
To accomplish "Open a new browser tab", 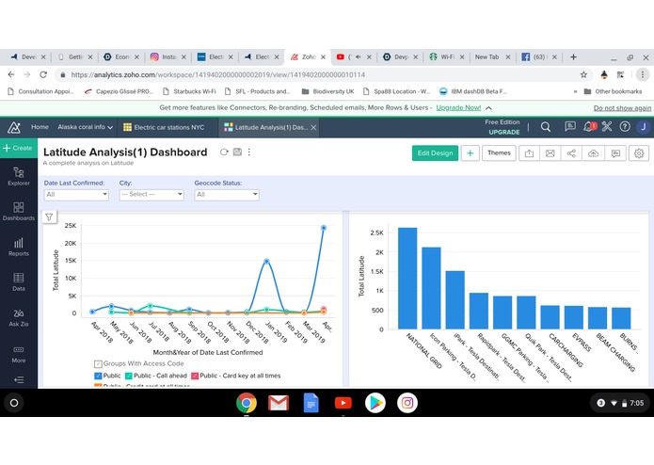I will (573, 57).
